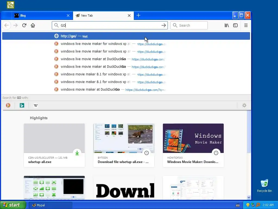Viewport: 278px width, 209px height.
Task: Select first 'windows live movie maker for windows xp' suggestion
Action: tap(126, 44)
